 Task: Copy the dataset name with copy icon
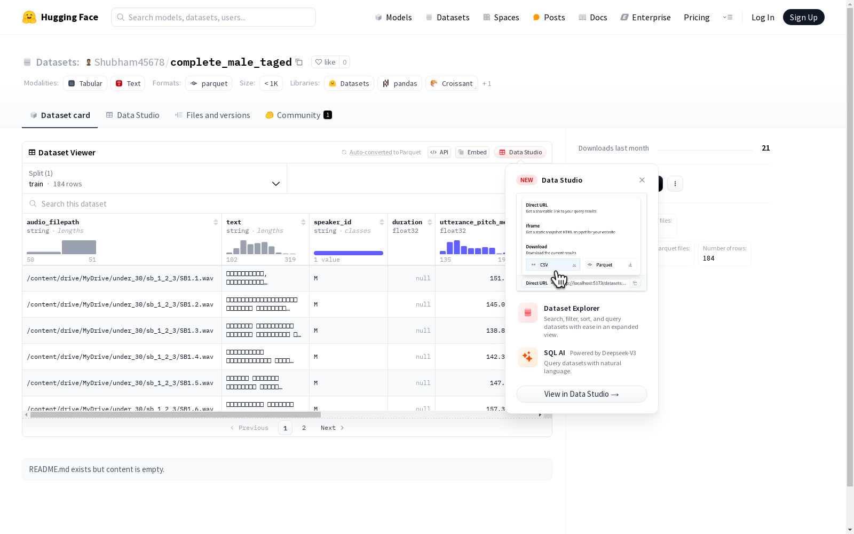[299, 62]
